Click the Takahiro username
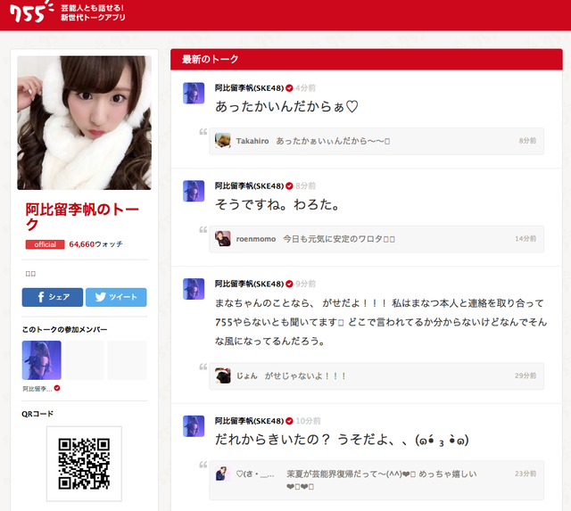 click(252, 141)
